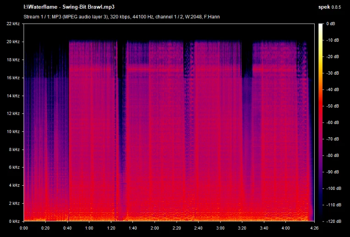Click the dB color gradient legend bar

click(x=321, y=123)
